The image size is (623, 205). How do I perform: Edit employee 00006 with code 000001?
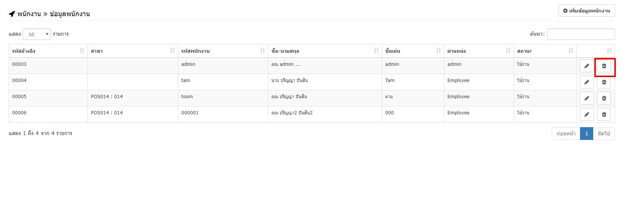586,114
